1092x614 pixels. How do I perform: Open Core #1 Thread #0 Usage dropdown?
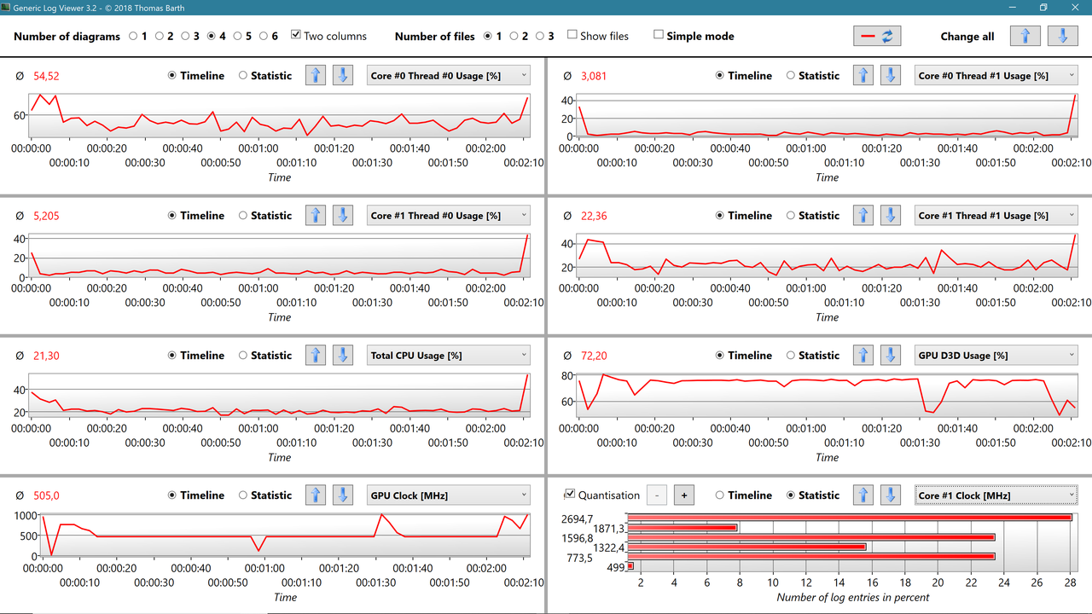pyautogui.click(x=448, y=215)
